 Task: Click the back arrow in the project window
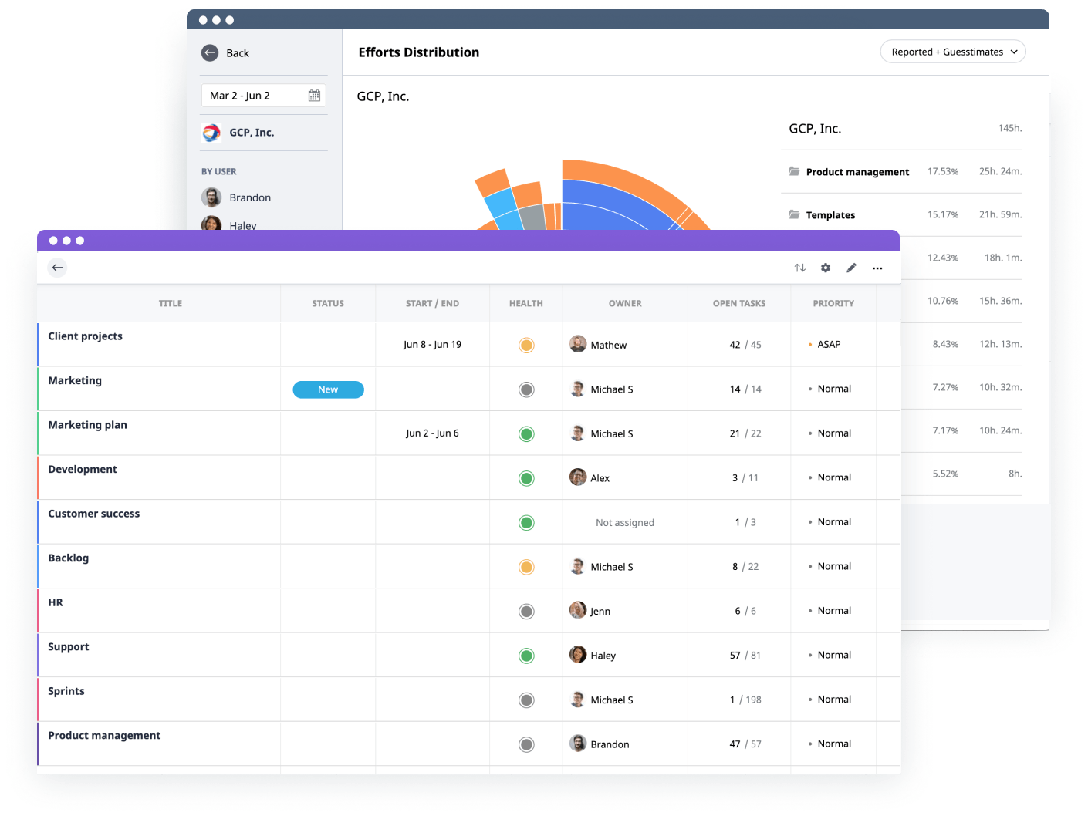click(57, 268)
